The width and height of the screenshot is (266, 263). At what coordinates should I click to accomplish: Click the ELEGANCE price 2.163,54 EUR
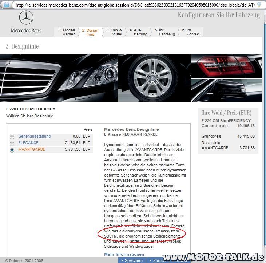(78, 143)
